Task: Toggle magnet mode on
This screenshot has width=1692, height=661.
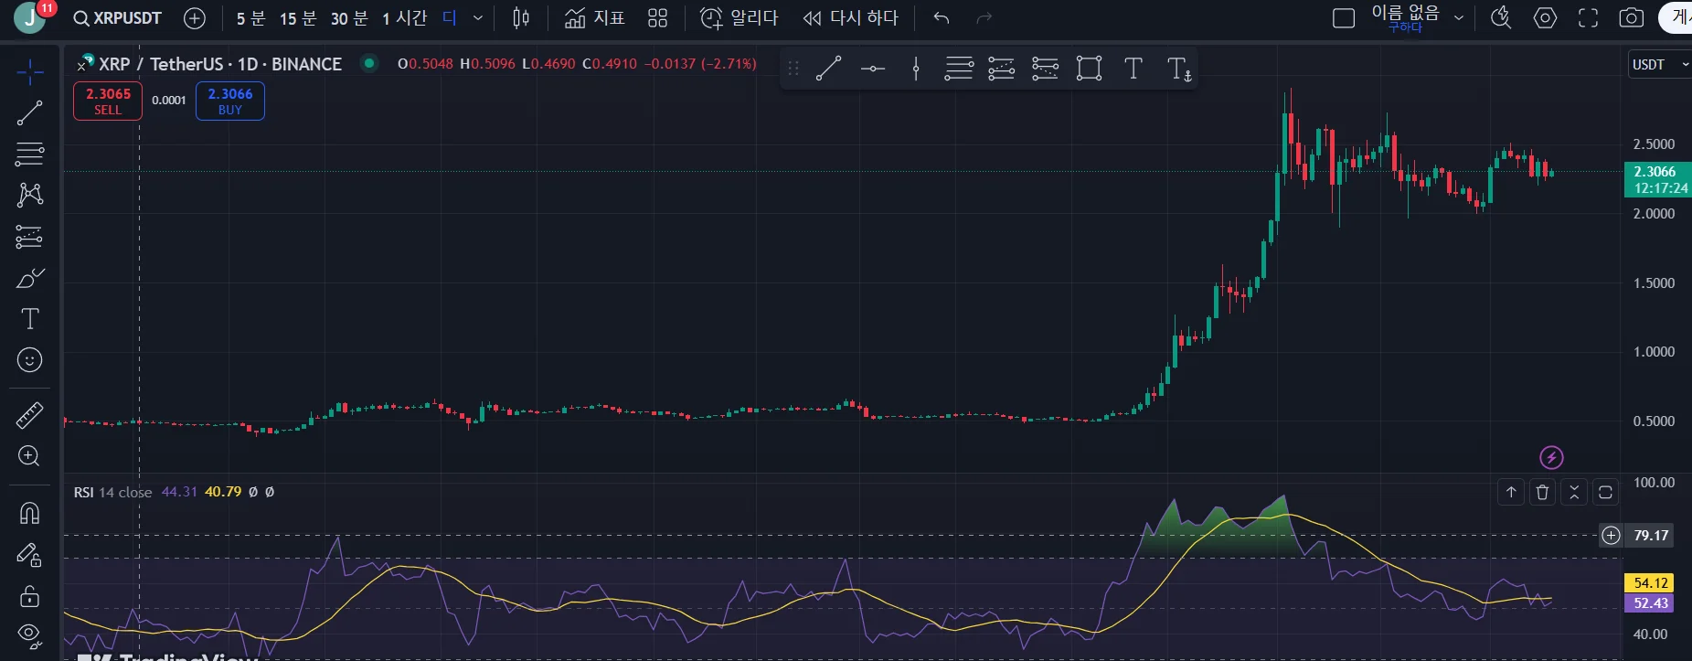Action: tap(29, 514)
